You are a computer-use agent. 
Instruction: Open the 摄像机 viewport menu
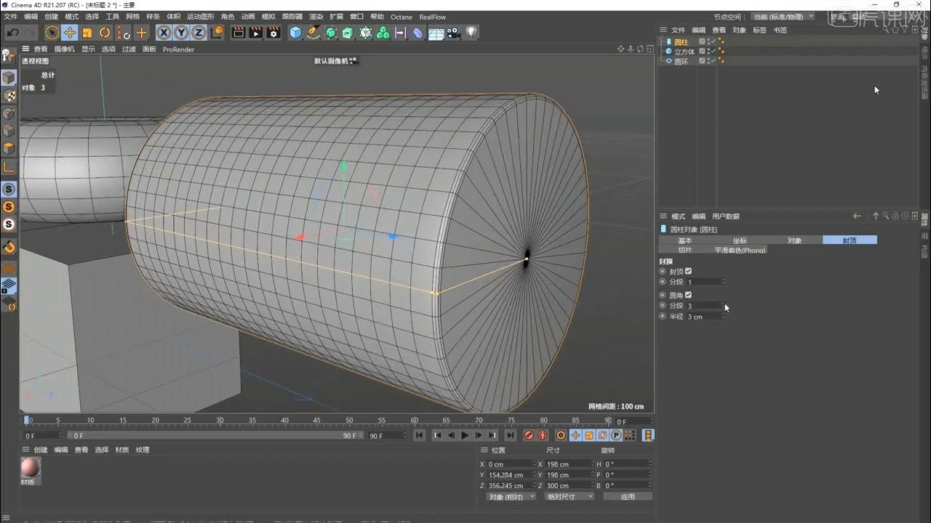click(x=64, y=49)
